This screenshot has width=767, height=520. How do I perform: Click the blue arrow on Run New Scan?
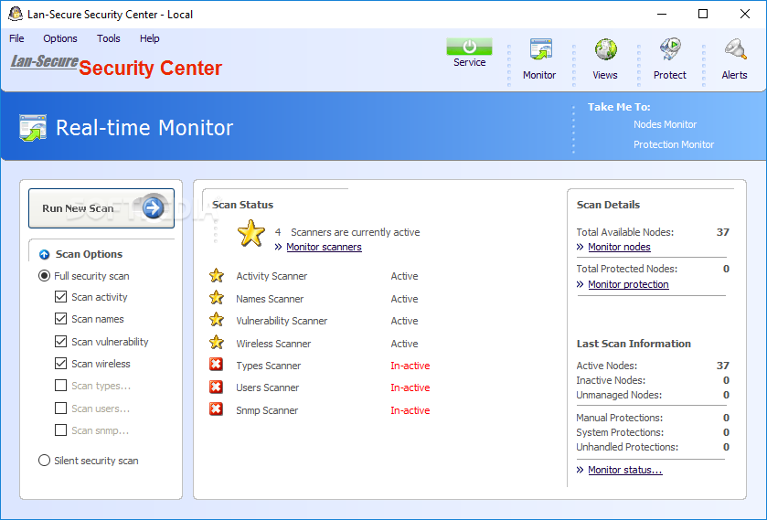click(153, 207)
